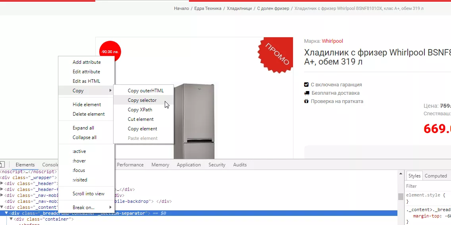Click the styles Filter input field
451x225 pixels.
428,186
